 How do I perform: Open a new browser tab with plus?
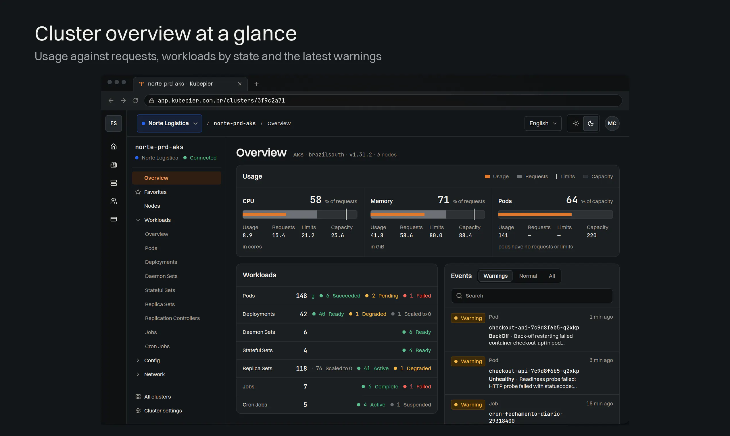click(x=256, y=84)
